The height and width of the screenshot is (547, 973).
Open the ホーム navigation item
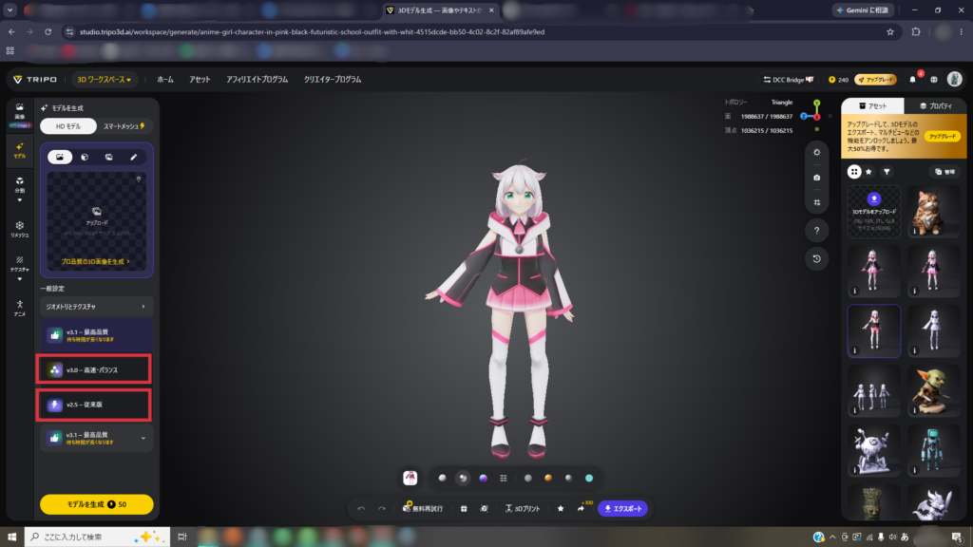(165, 80)
